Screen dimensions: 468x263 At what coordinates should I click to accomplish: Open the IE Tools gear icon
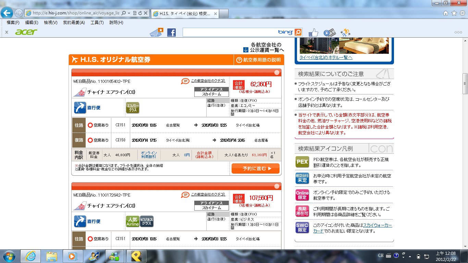coord(462,13)
